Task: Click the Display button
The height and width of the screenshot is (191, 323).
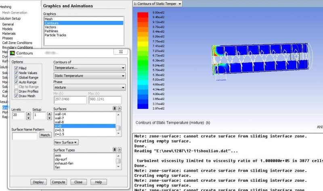Action: [x=38, y=182]
